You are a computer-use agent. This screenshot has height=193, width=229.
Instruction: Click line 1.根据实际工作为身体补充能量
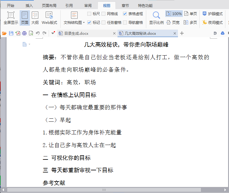tap(82, 133)
